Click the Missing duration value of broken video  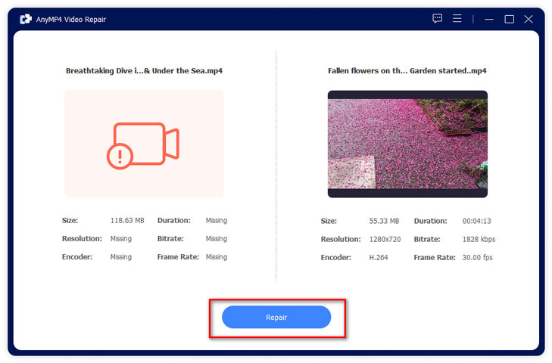pos(217,221)
